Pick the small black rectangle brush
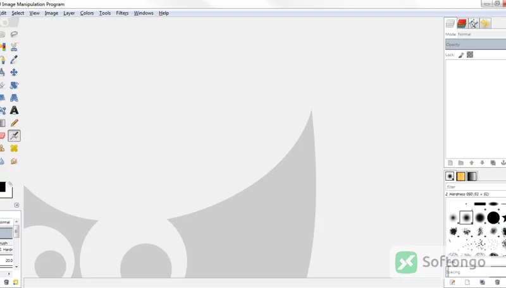Screen dimensions: 506x288 [x=480, y=204]
